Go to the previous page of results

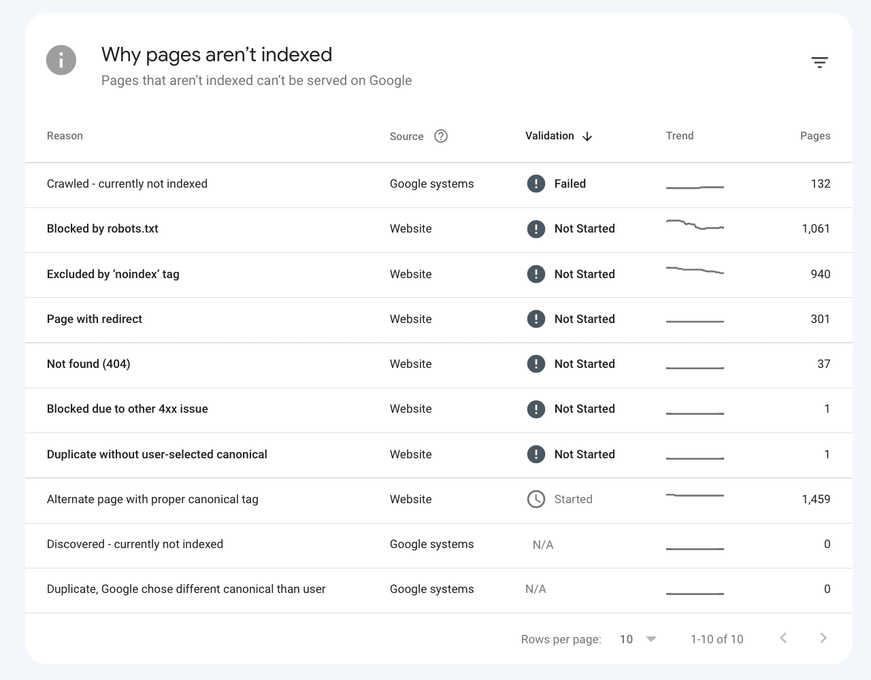pyautogui.click(x=783, y=638)
